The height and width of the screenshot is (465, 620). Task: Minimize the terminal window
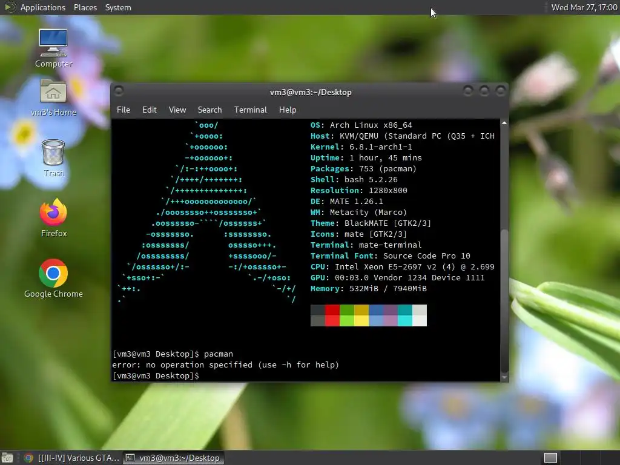click(x=468, y=91)
